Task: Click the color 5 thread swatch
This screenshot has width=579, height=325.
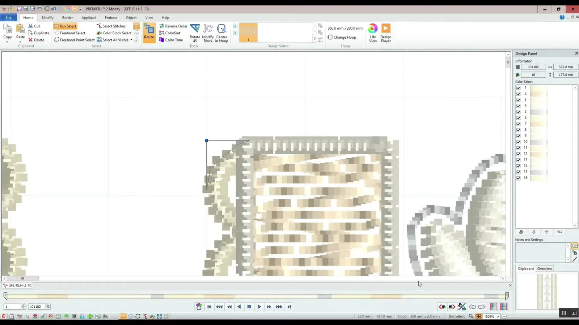Action: tap(538, 112)
